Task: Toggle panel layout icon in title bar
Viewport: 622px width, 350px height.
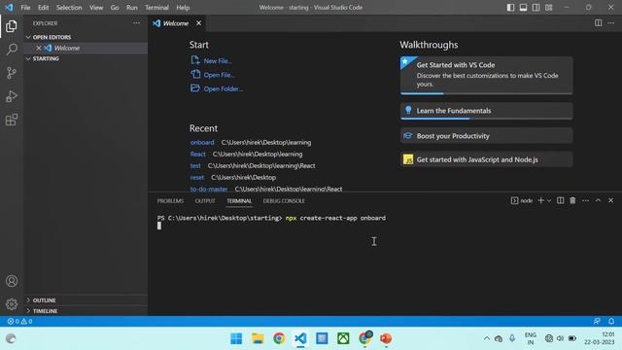Action: 523,7
